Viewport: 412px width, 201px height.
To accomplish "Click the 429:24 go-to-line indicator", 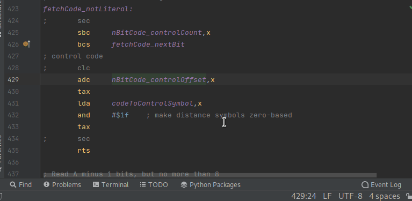I will [x=303, y=196].
